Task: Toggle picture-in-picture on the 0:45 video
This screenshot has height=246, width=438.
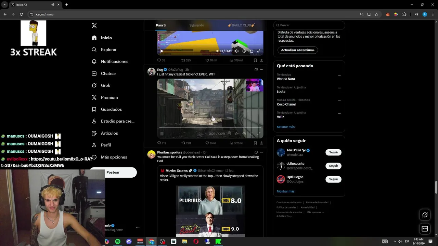Action: [252, 51]
